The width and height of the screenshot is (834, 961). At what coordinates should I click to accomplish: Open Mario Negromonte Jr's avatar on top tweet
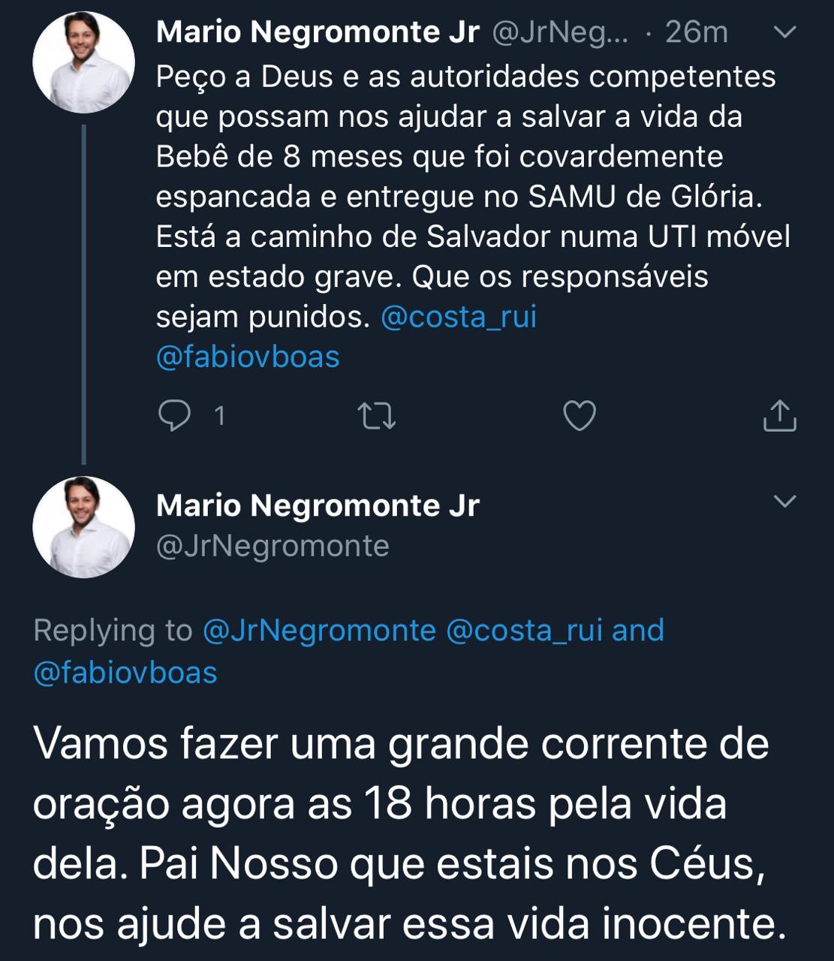(83, 62)
